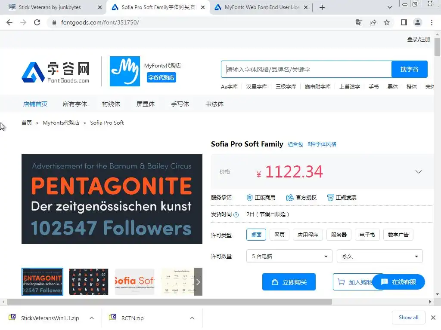Select the PENTAGONITE preview thumbnail

click(x=43, y=281)
